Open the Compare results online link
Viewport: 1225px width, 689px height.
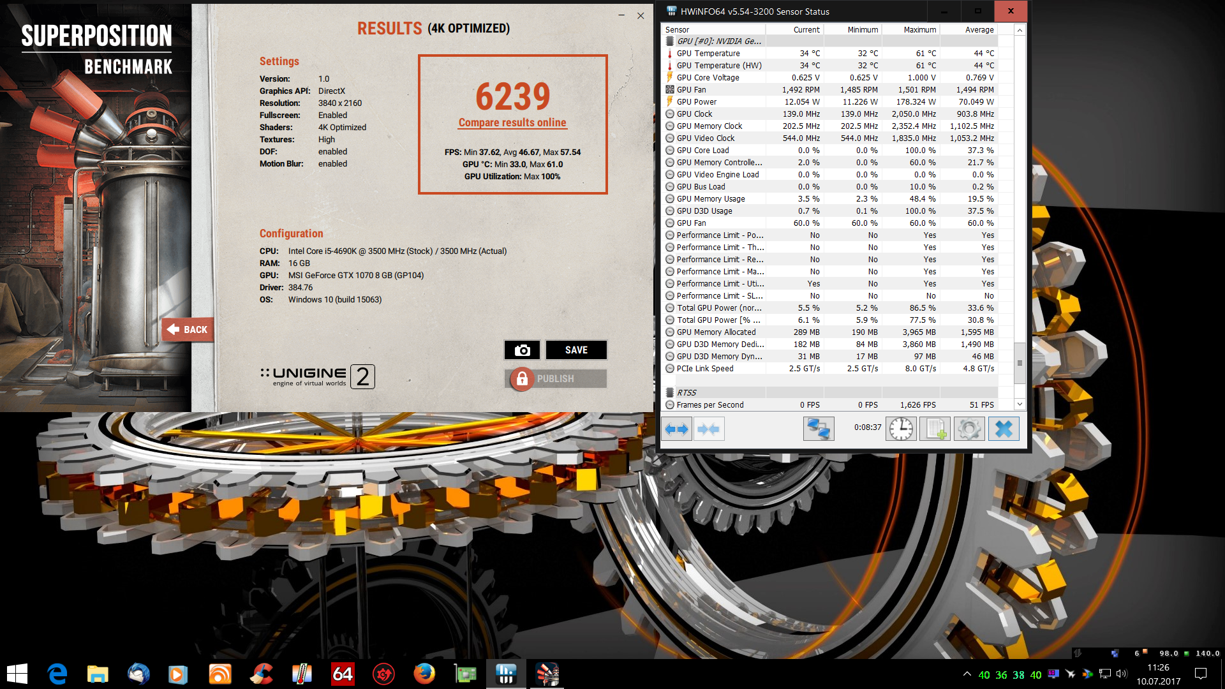(x=512, y=122)
